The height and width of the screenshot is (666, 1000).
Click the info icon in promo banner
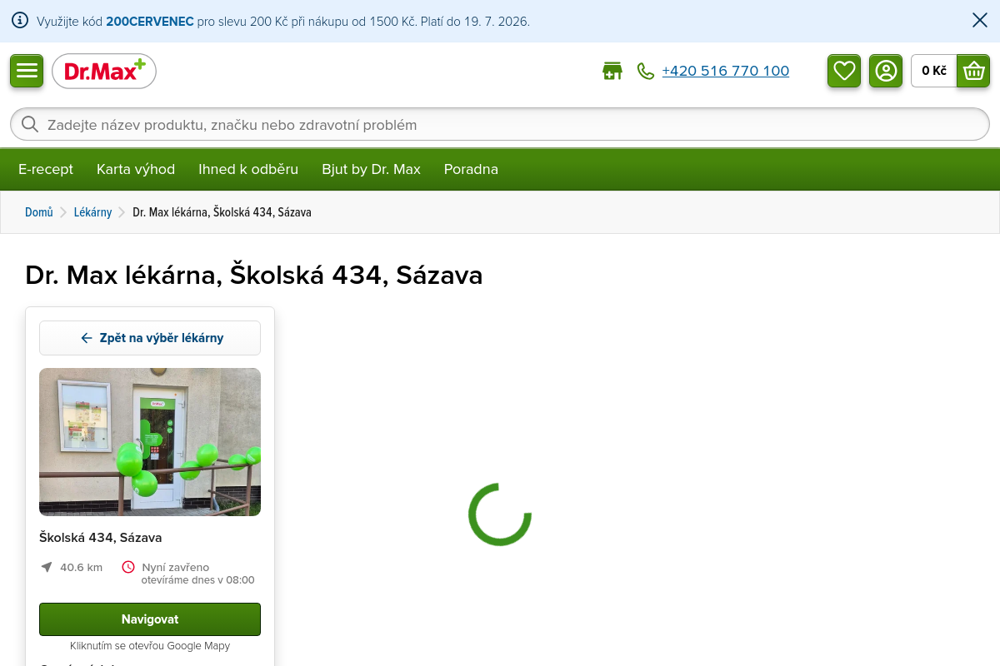tap(20, 21)
